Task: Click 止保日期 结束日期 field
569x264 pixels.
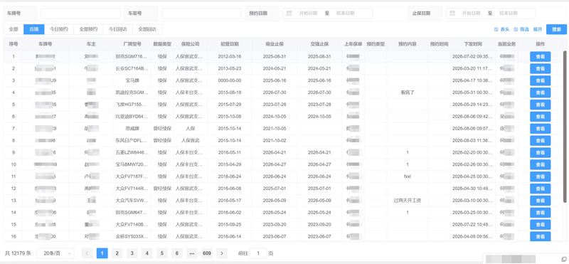Action: 508,13
